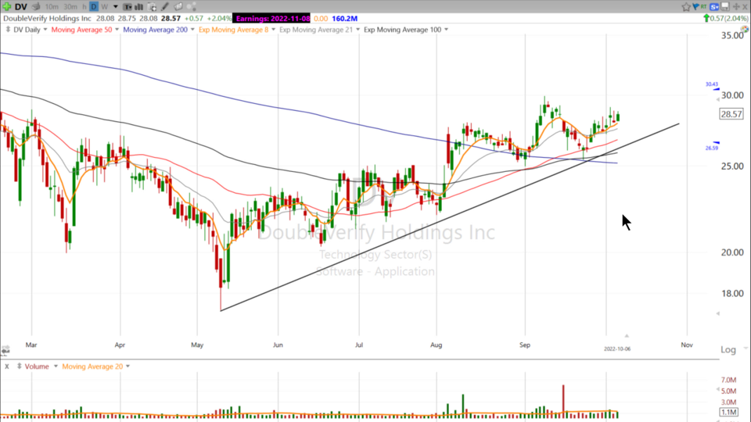Toggle the RT real-time indicator
The width and height of the screenshot is (751, 422).
pos(703,7)
